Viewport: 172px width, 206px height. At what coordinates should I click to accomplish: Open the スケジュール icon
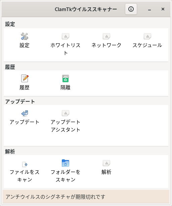(147, 36)
